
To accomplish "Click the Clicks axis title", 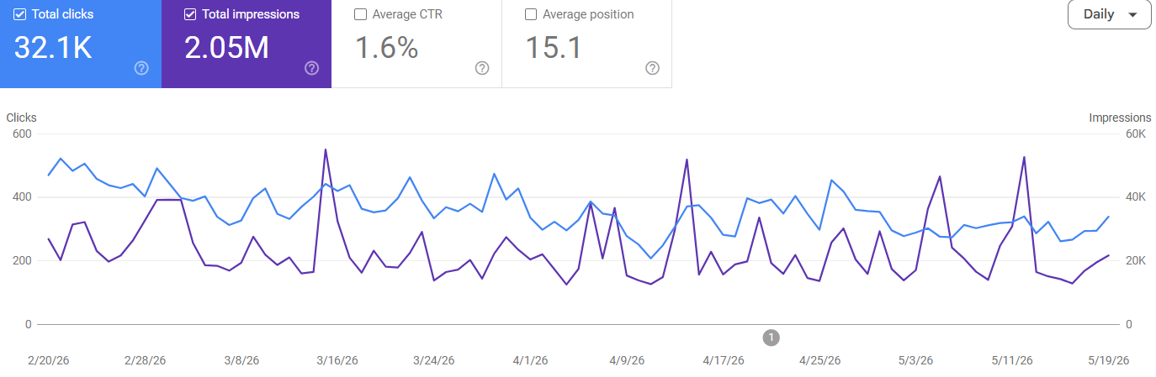I will pyautogui.click(x=22, y=118).
